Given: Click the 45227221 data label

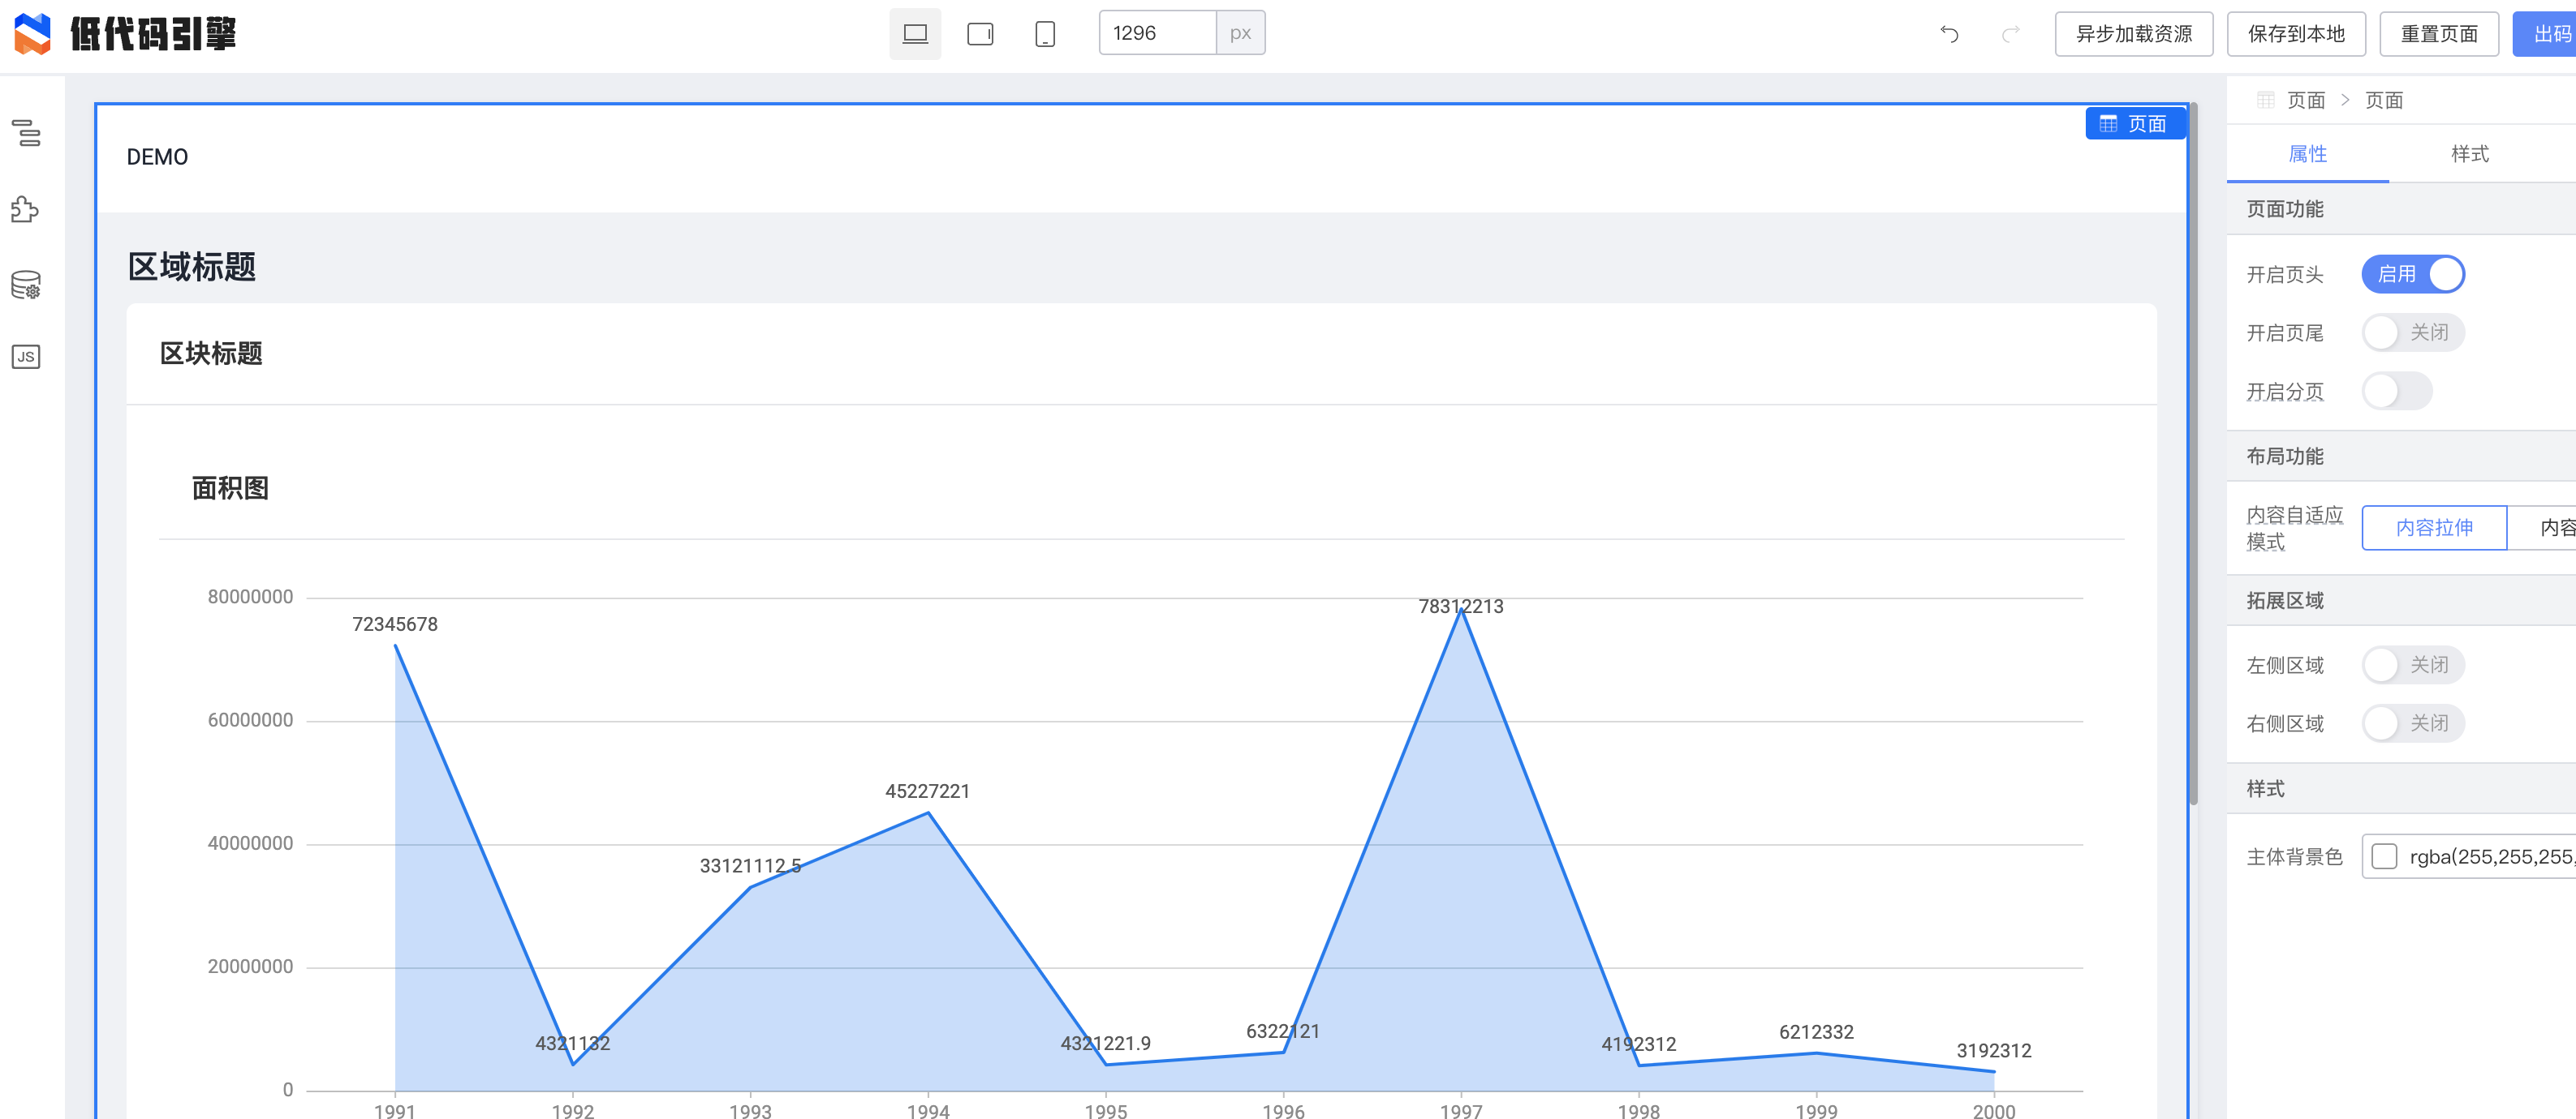Looking at the screenshot, I should (x=927, y=791).
